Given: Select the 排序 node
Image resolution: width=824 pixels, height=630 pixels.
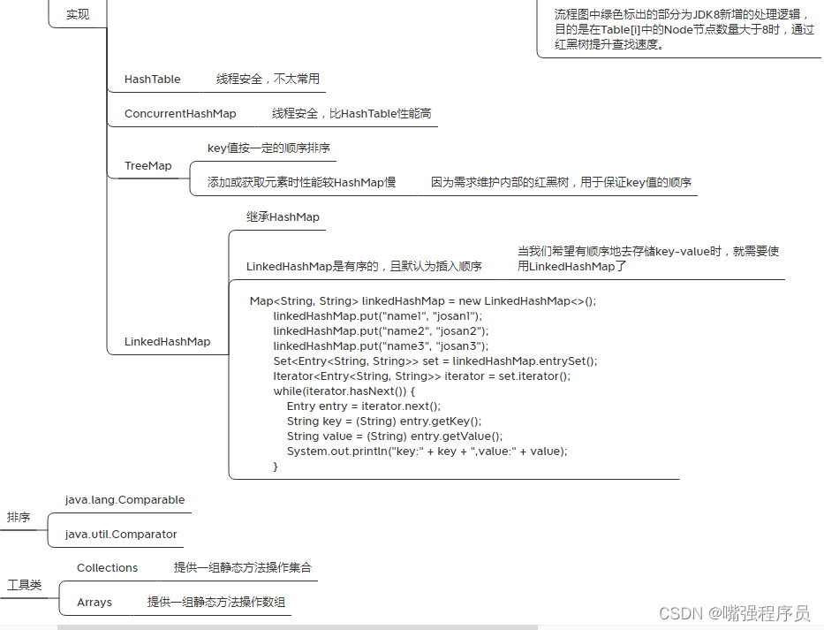Looking at the screenshot, I should click(19, 518).
